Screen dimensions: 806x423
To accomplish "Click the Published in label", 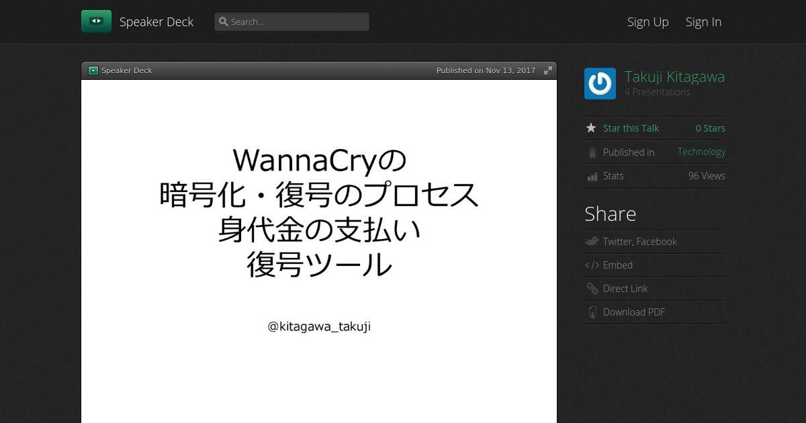I will pos(629,152).
